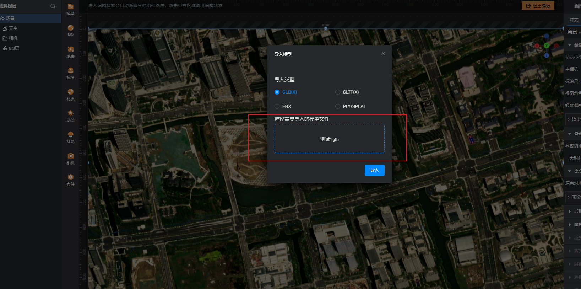581x289 pixels.
Task: Confirm with the 导入 button
Action: [x=375, y=170]
